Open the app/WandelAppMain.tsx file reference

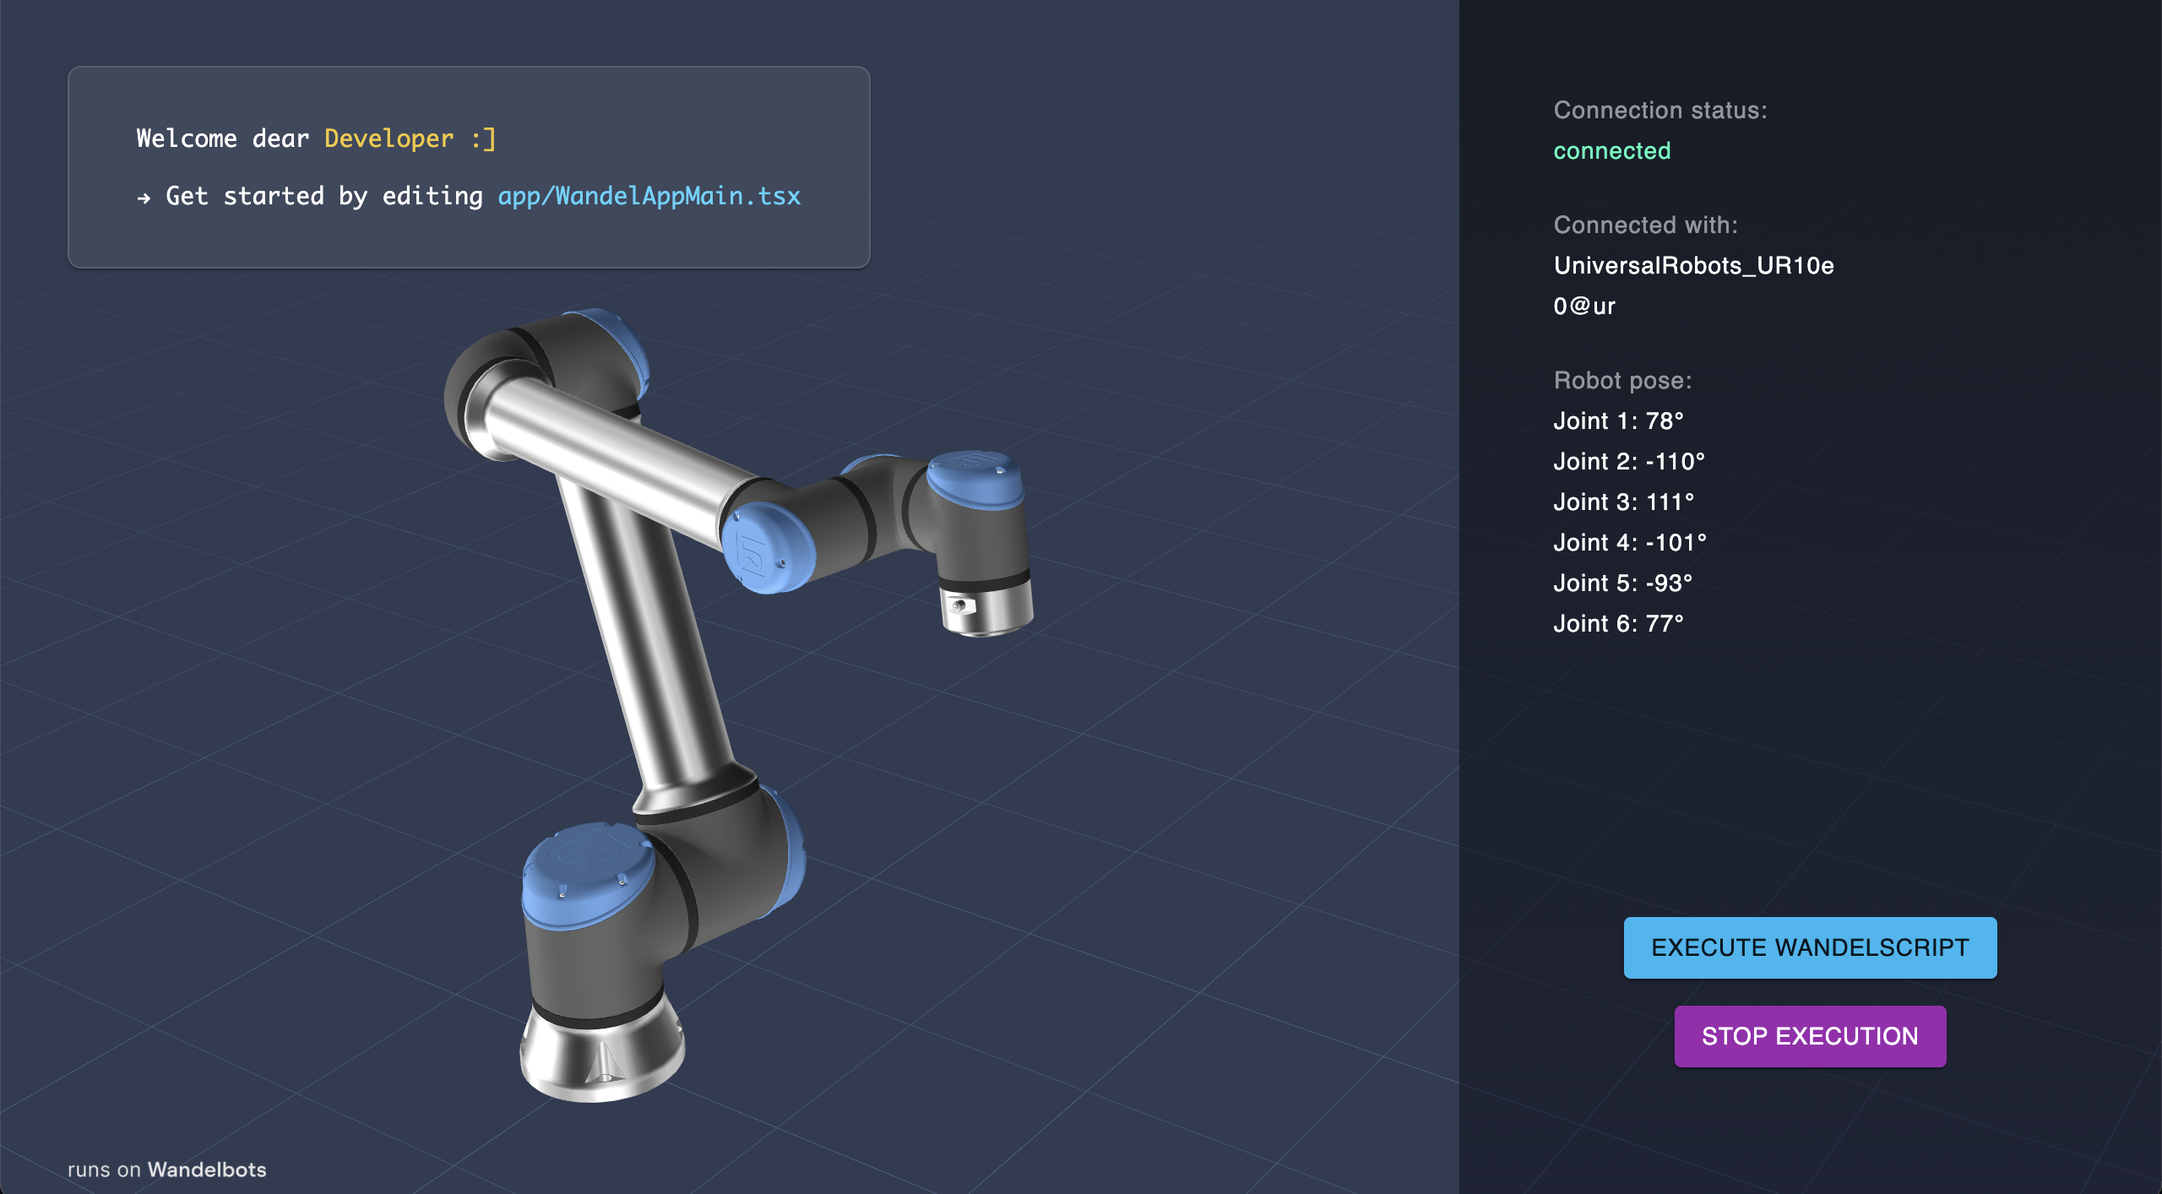pyautogui.click(x=649, y=196)
